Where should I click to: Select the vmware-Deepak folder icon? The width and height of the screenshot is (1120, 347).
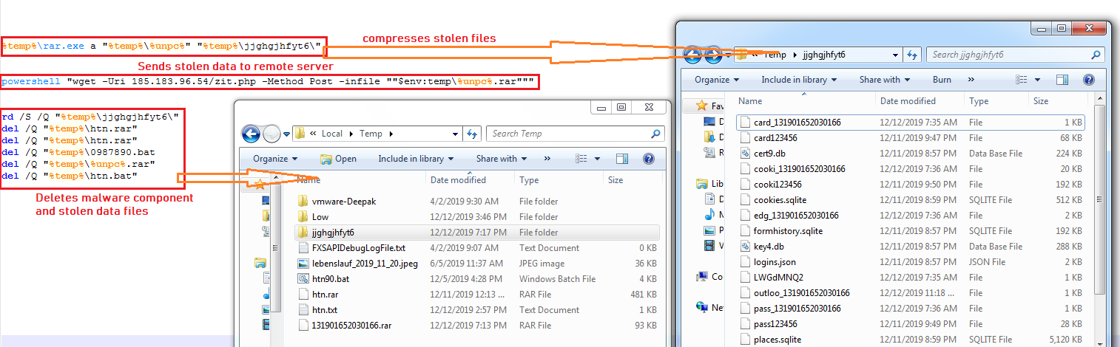303,202
